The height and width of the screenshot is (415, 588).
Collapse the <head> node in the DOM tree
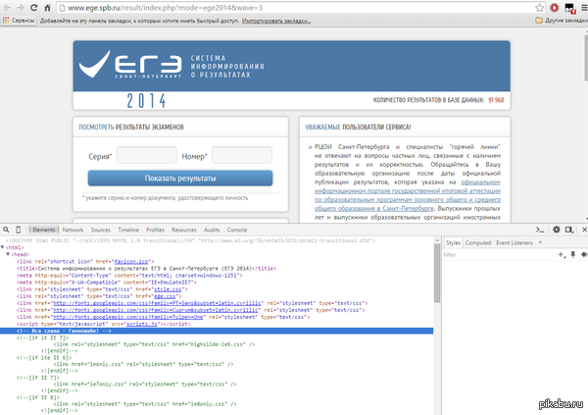(9, 253)
